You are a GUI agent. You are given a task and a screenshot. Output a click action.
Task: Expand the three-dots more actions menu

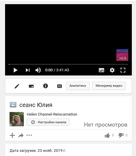[29, 135]
